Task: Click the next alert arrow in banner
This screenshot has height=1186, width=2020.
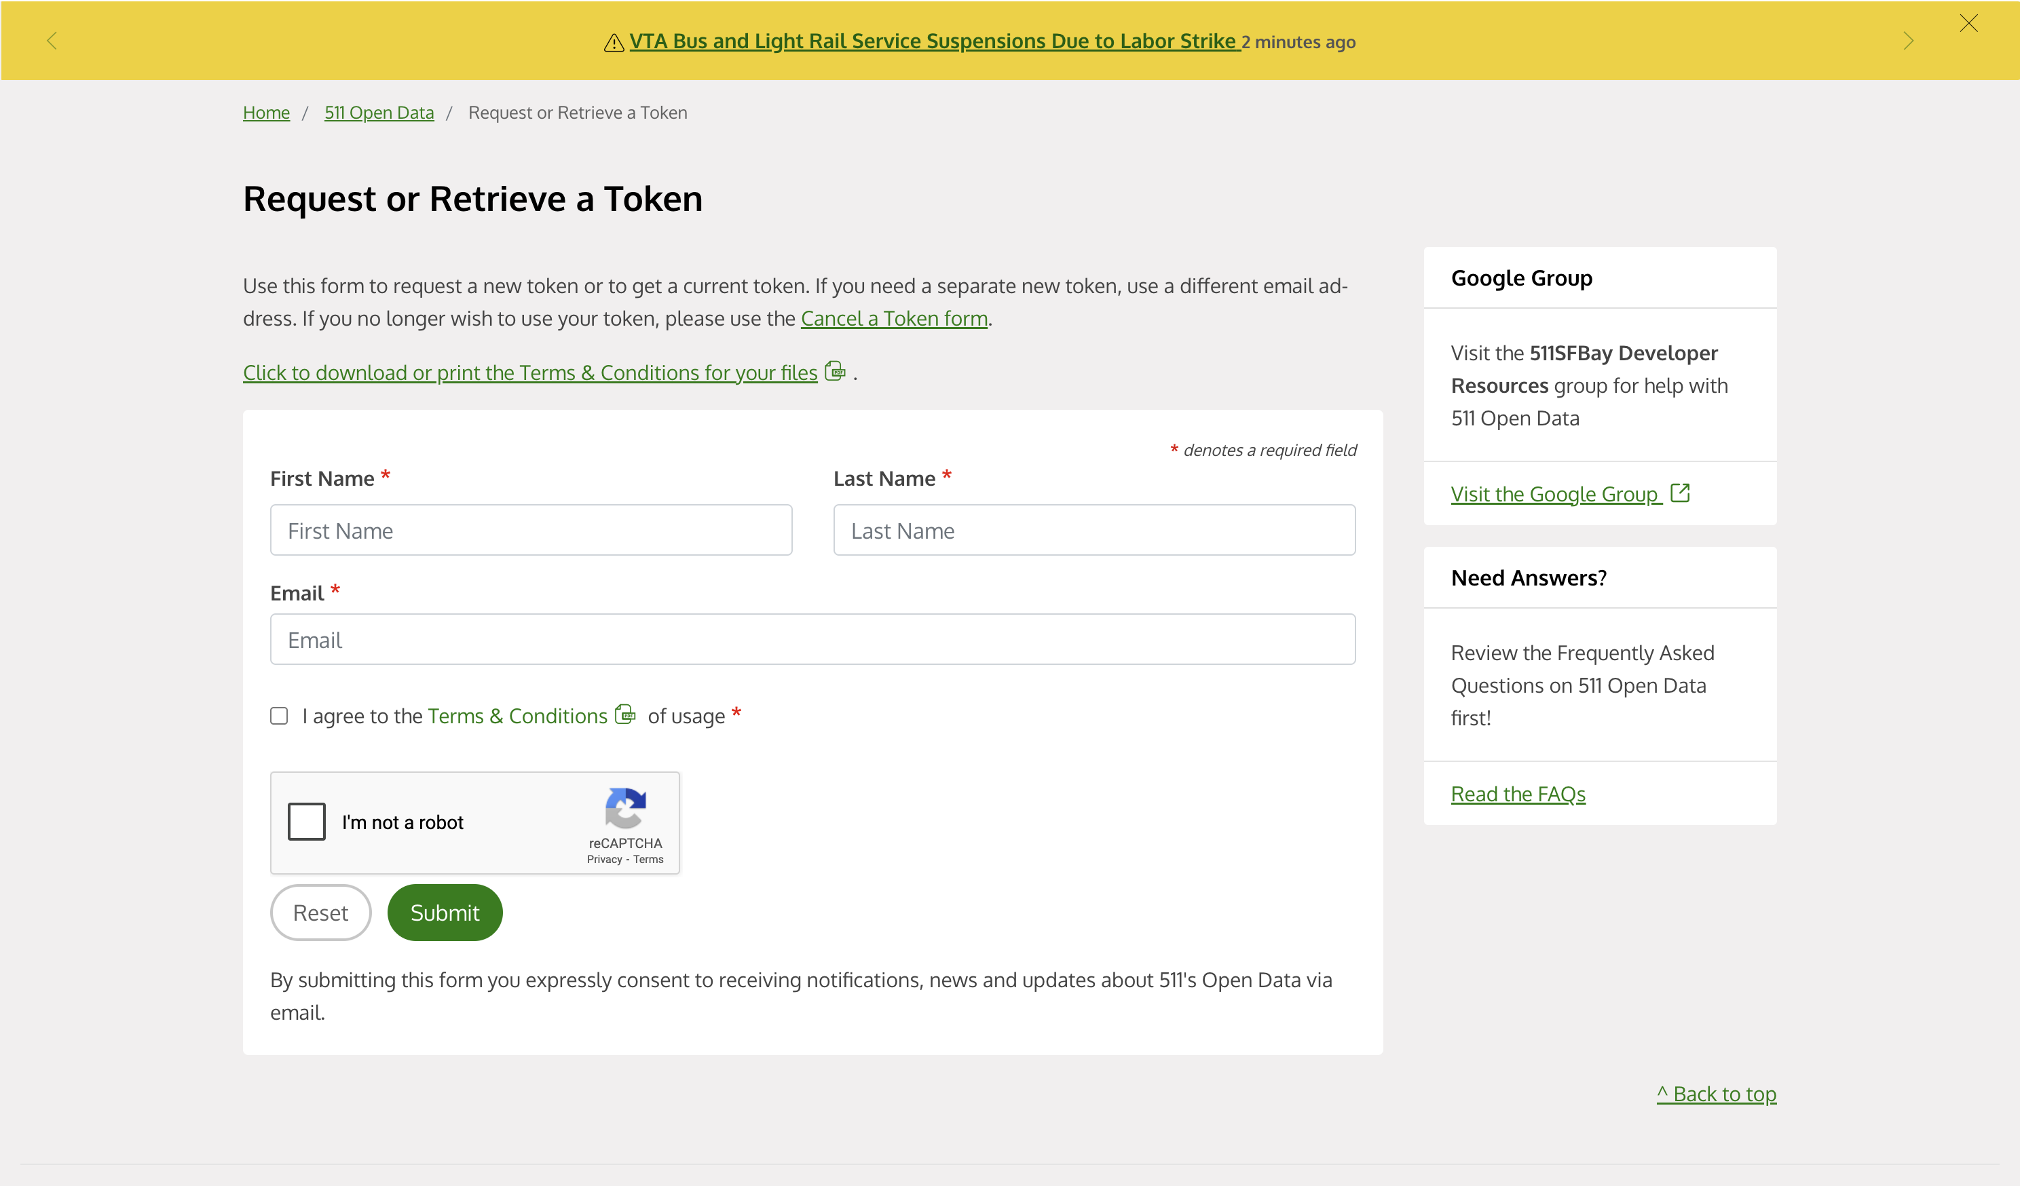Action: point(1908,41)
